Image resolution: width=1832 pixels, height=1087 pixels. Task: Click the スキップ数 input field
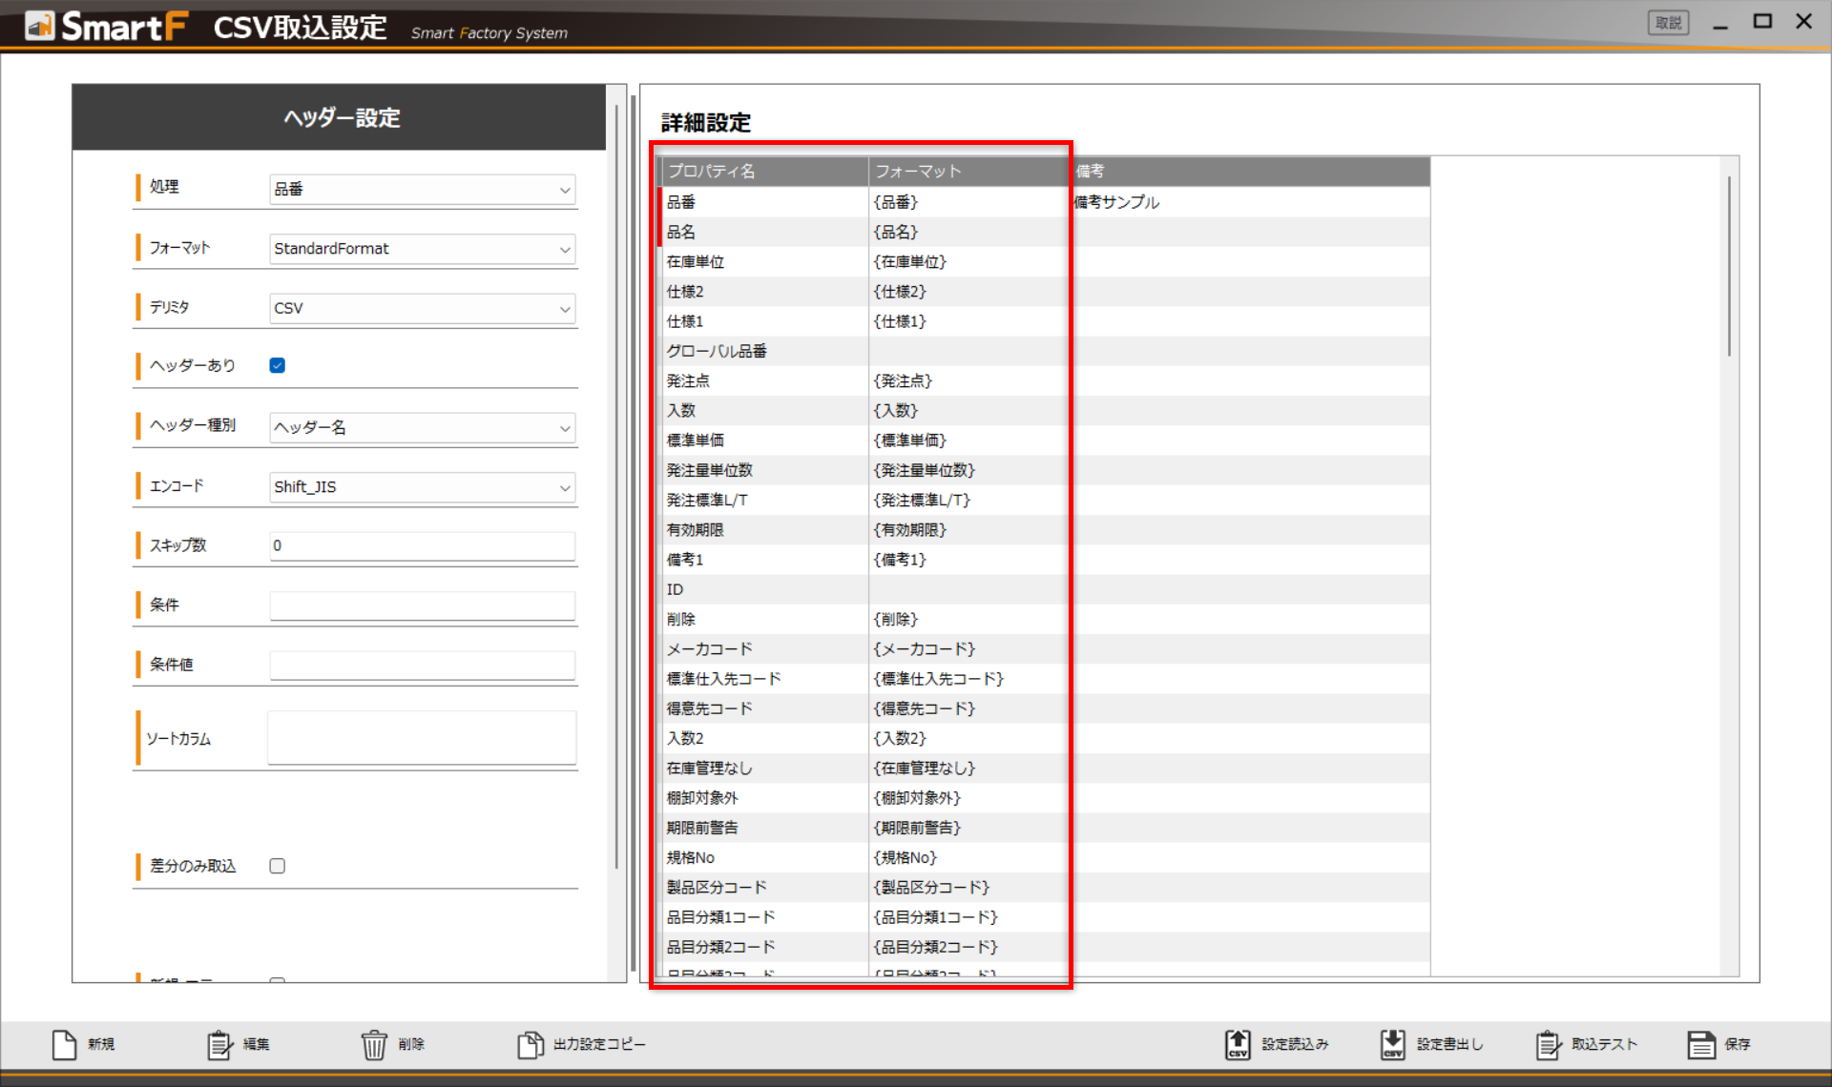click(x=422, y=545)
